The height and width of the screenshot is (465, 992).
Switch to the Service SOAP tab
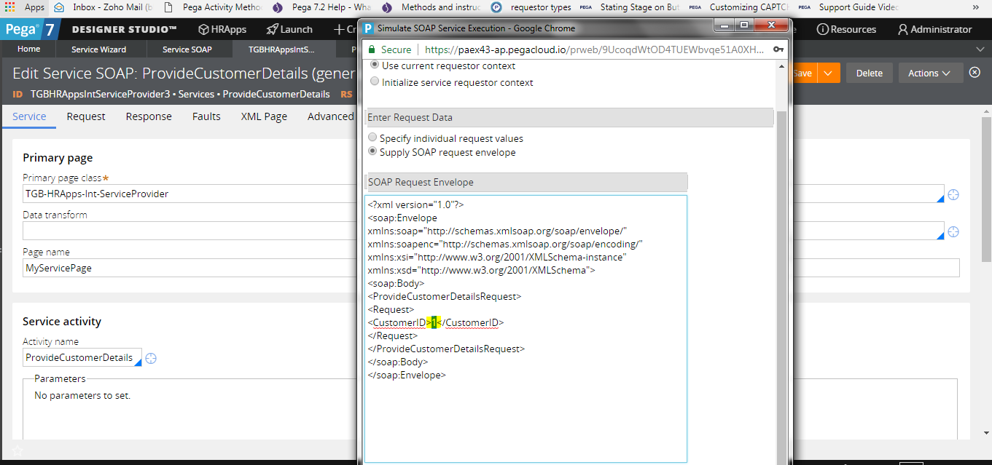point(187,49)
